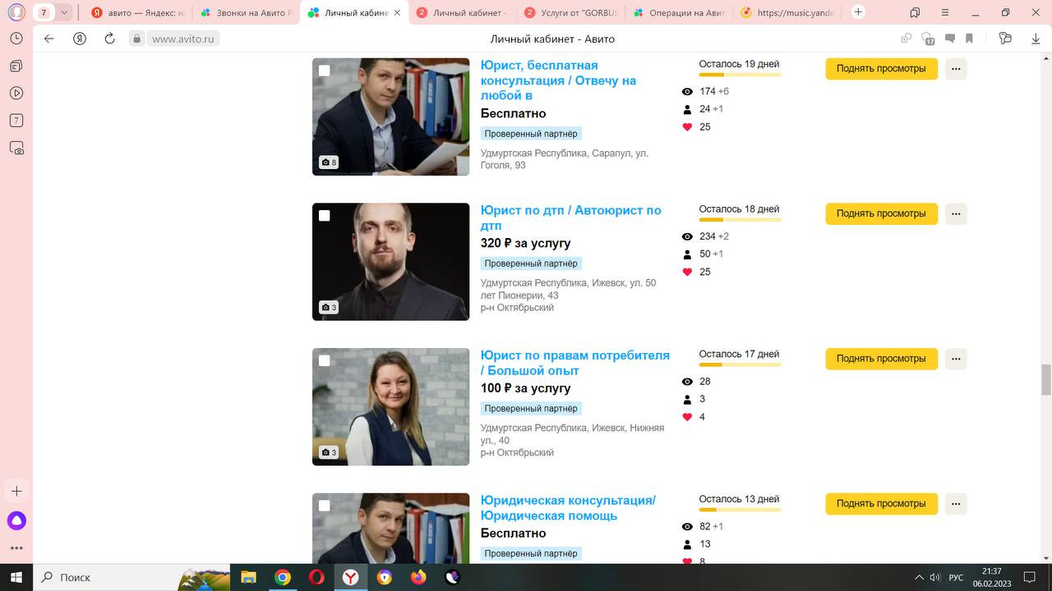Raise views for Юрист, бесплатная консультация listing
The image size is (1052, 591).
pyautogui.click(x=881, y=69)
